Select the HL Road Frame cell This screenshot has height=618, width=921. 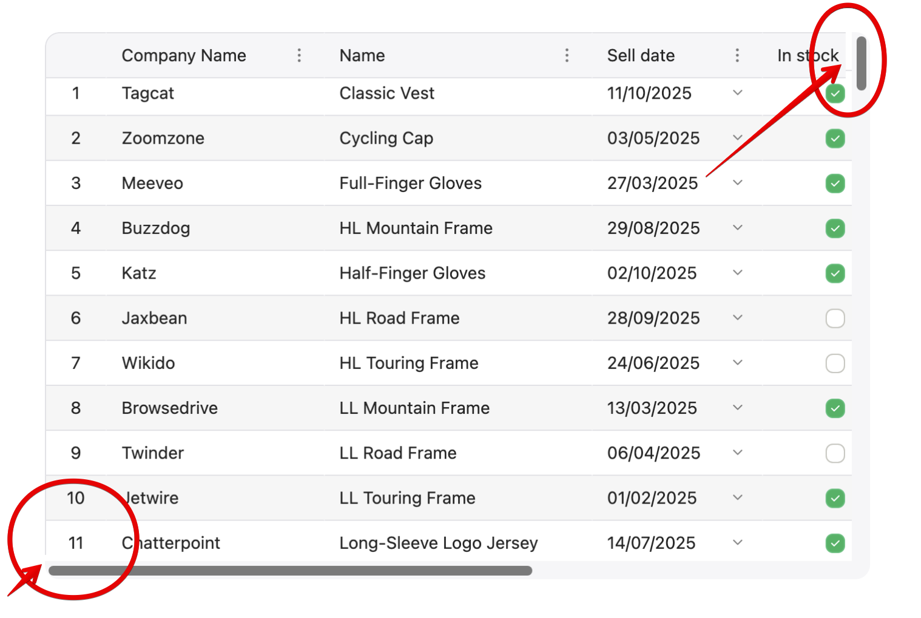[458, 318]
